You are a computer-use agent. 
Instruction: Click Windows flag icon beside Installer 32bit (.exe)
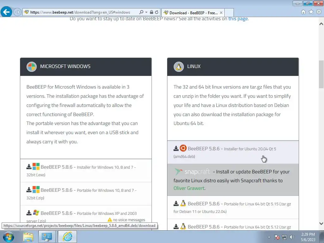(36, 166)
